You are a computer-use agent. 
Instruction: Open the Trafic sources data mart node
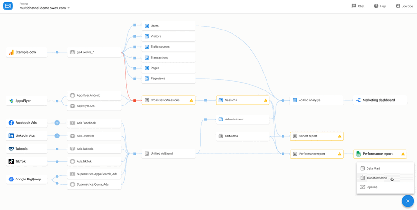coord(168,47)
